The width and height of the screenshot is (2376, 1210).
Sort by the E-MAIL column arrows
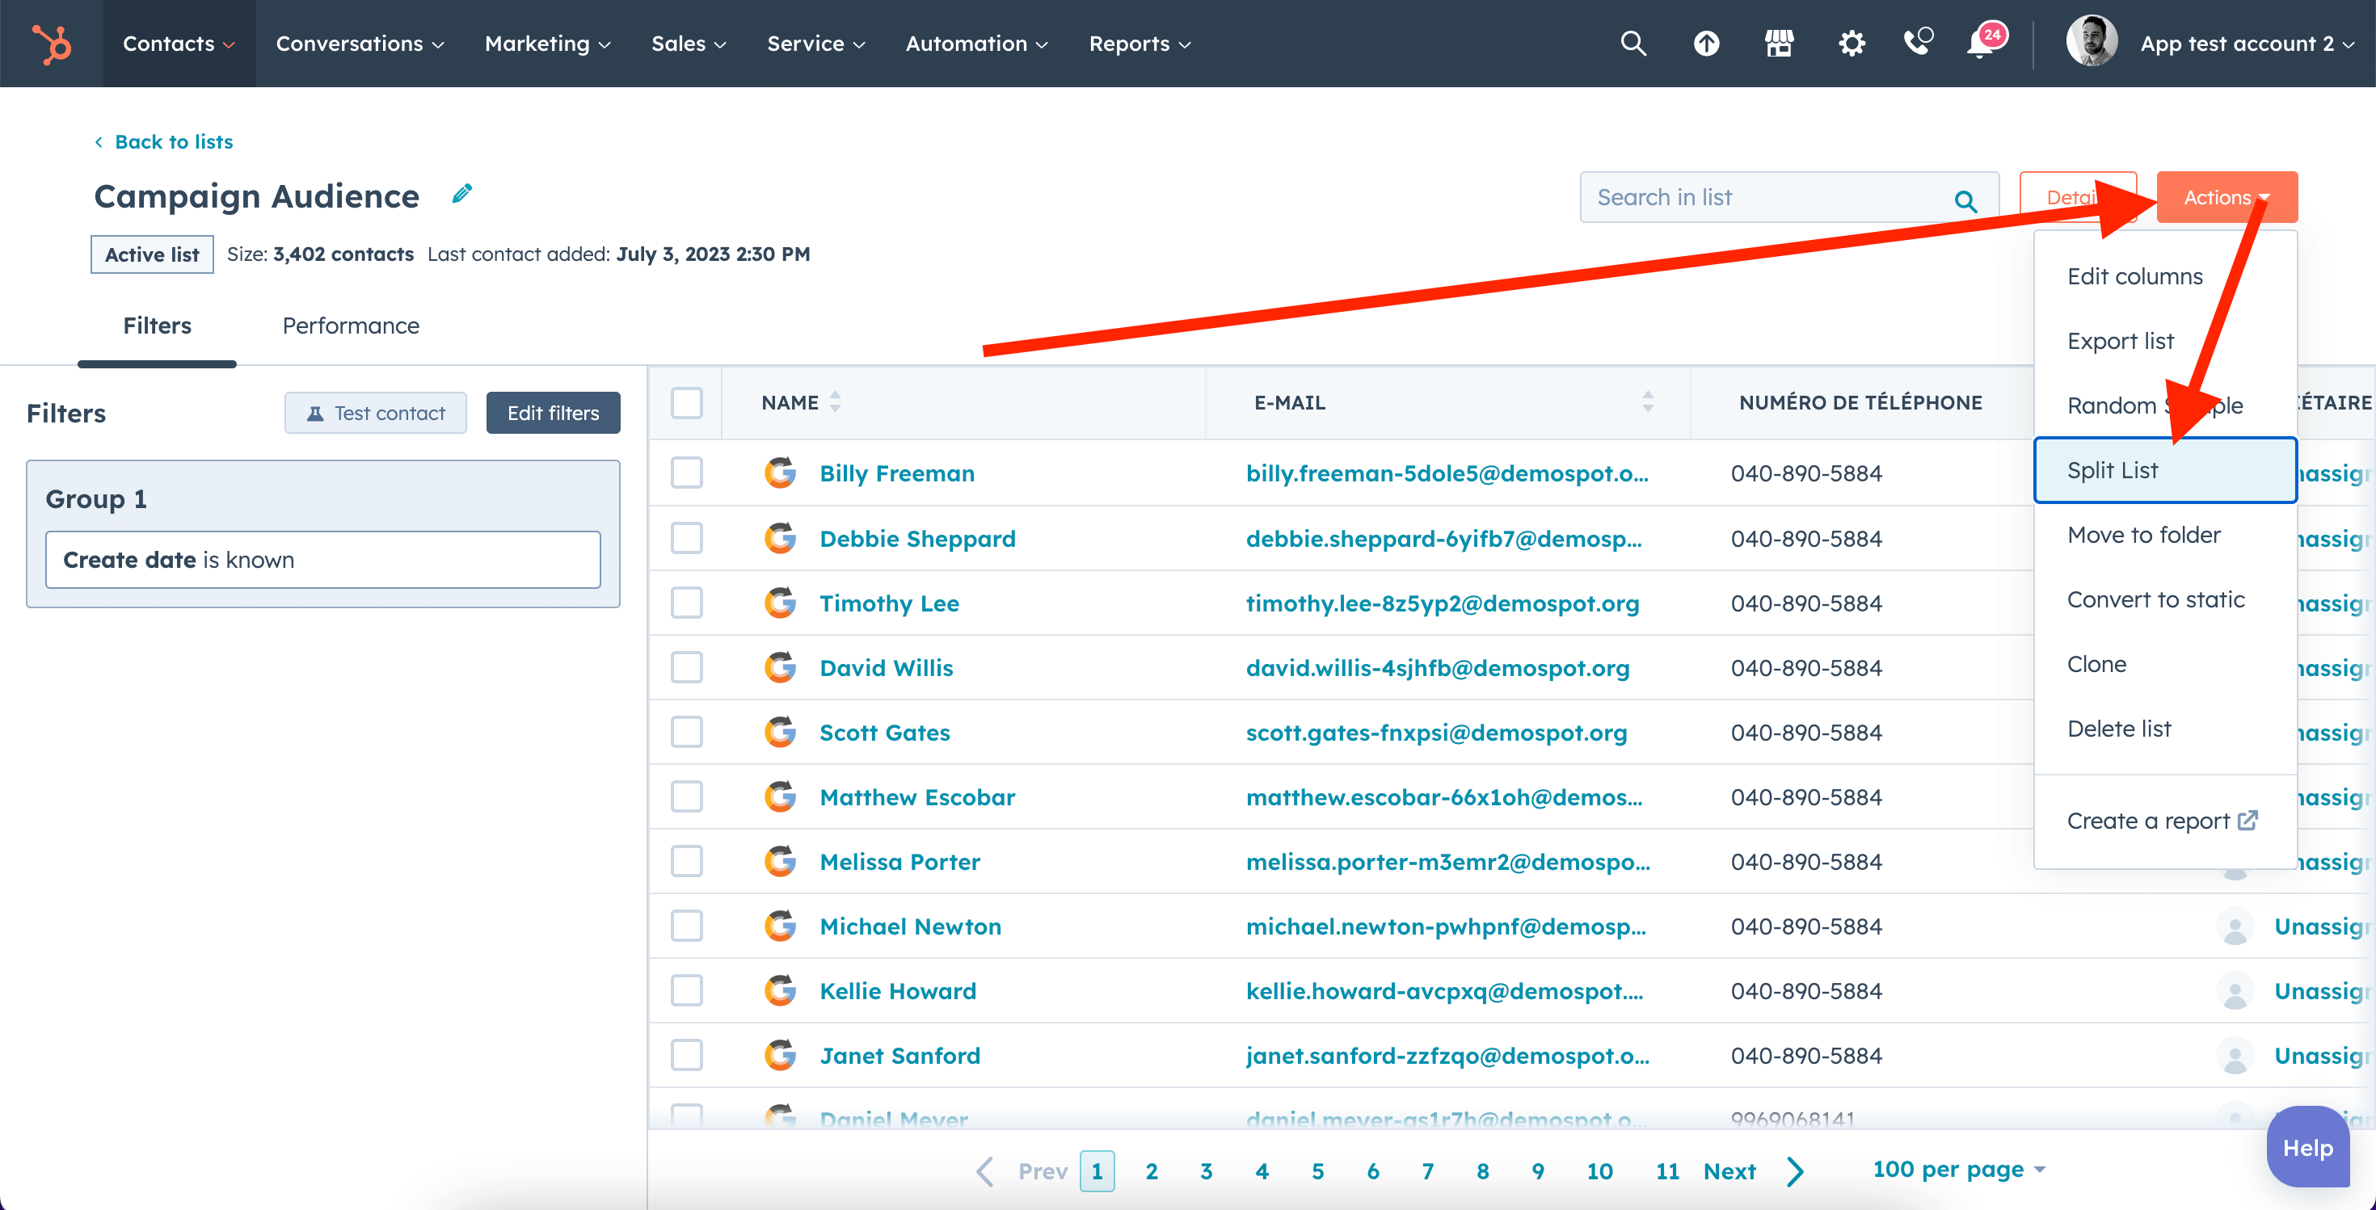1647,401
